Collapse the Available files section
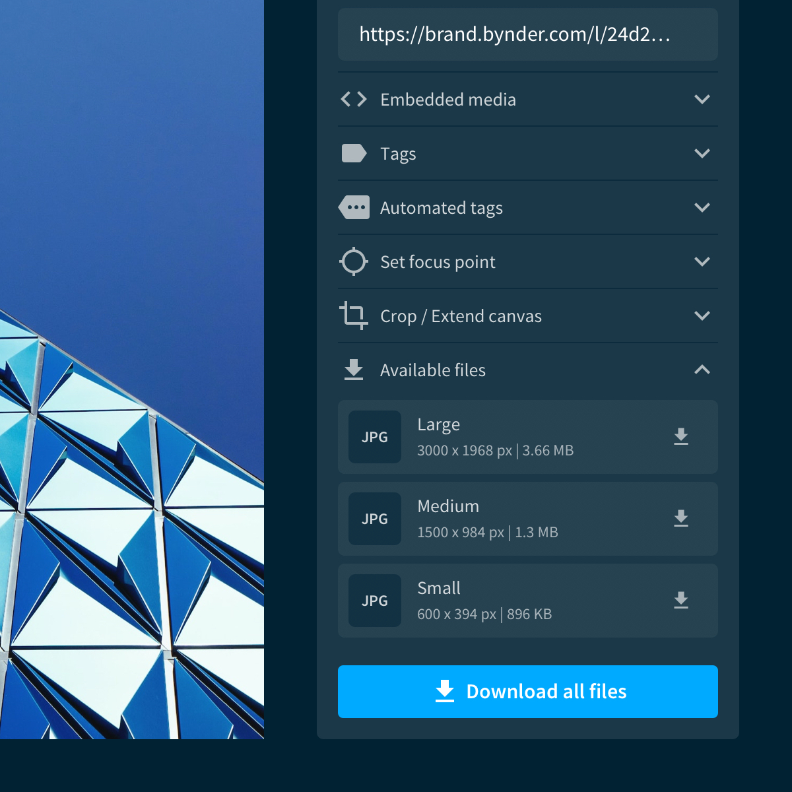The image size is (792, 792). (x=703, y=370)
